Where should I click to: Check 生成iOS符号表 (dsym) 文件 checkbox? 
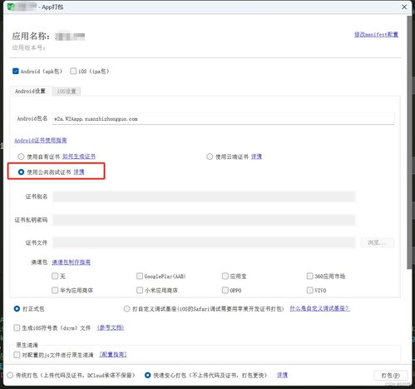pyautogui.click(x=17, y=328)
